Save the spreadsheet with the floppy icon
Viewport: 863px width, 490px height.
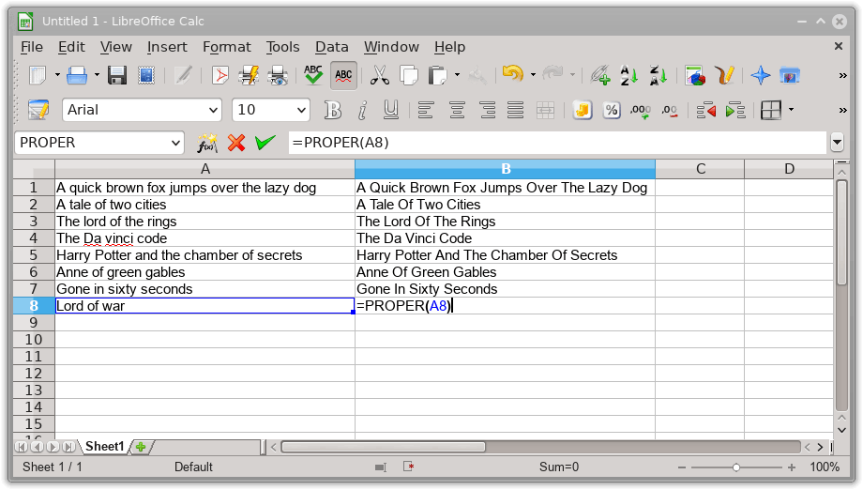pyautogui.click(x=117, y=75)
